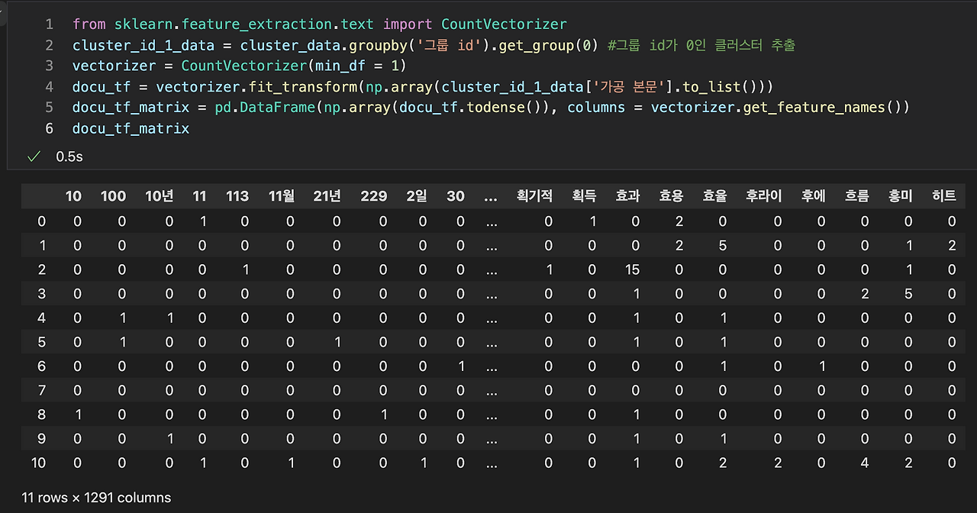Click the value 4 in 흐름 column
Image resolution: width=977 pixels, height=513 pixels.
pos(865,463)
